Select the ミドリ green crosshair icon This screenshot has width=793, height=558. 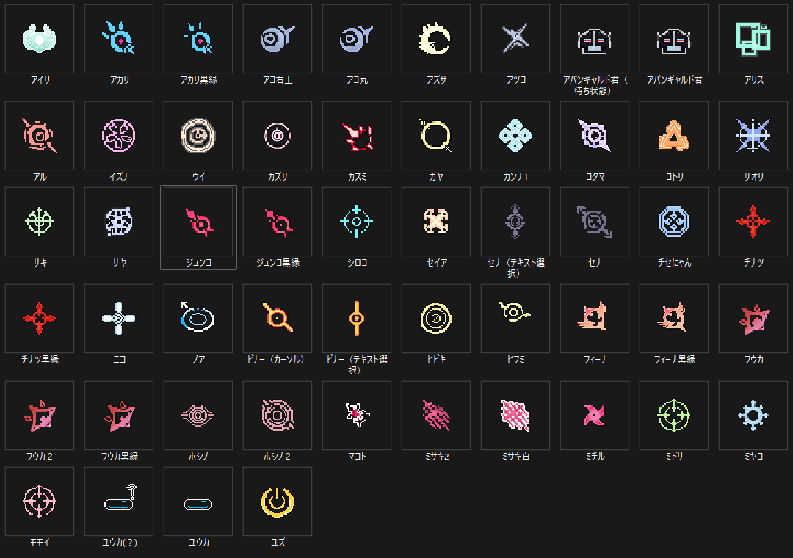(673, 416)
